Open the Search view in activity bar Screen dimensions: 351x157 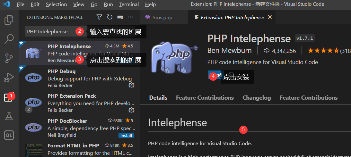click(x=9, y=39)
